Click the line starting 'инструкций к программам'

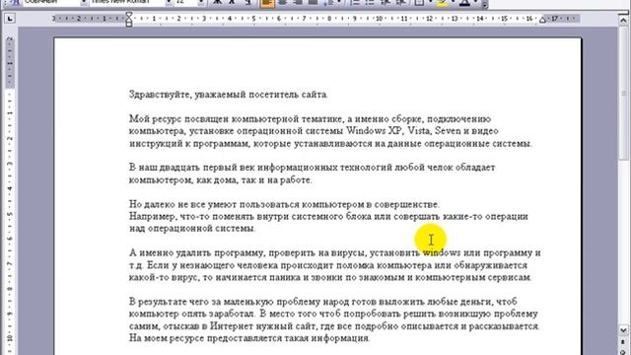(x=330, y=144)
